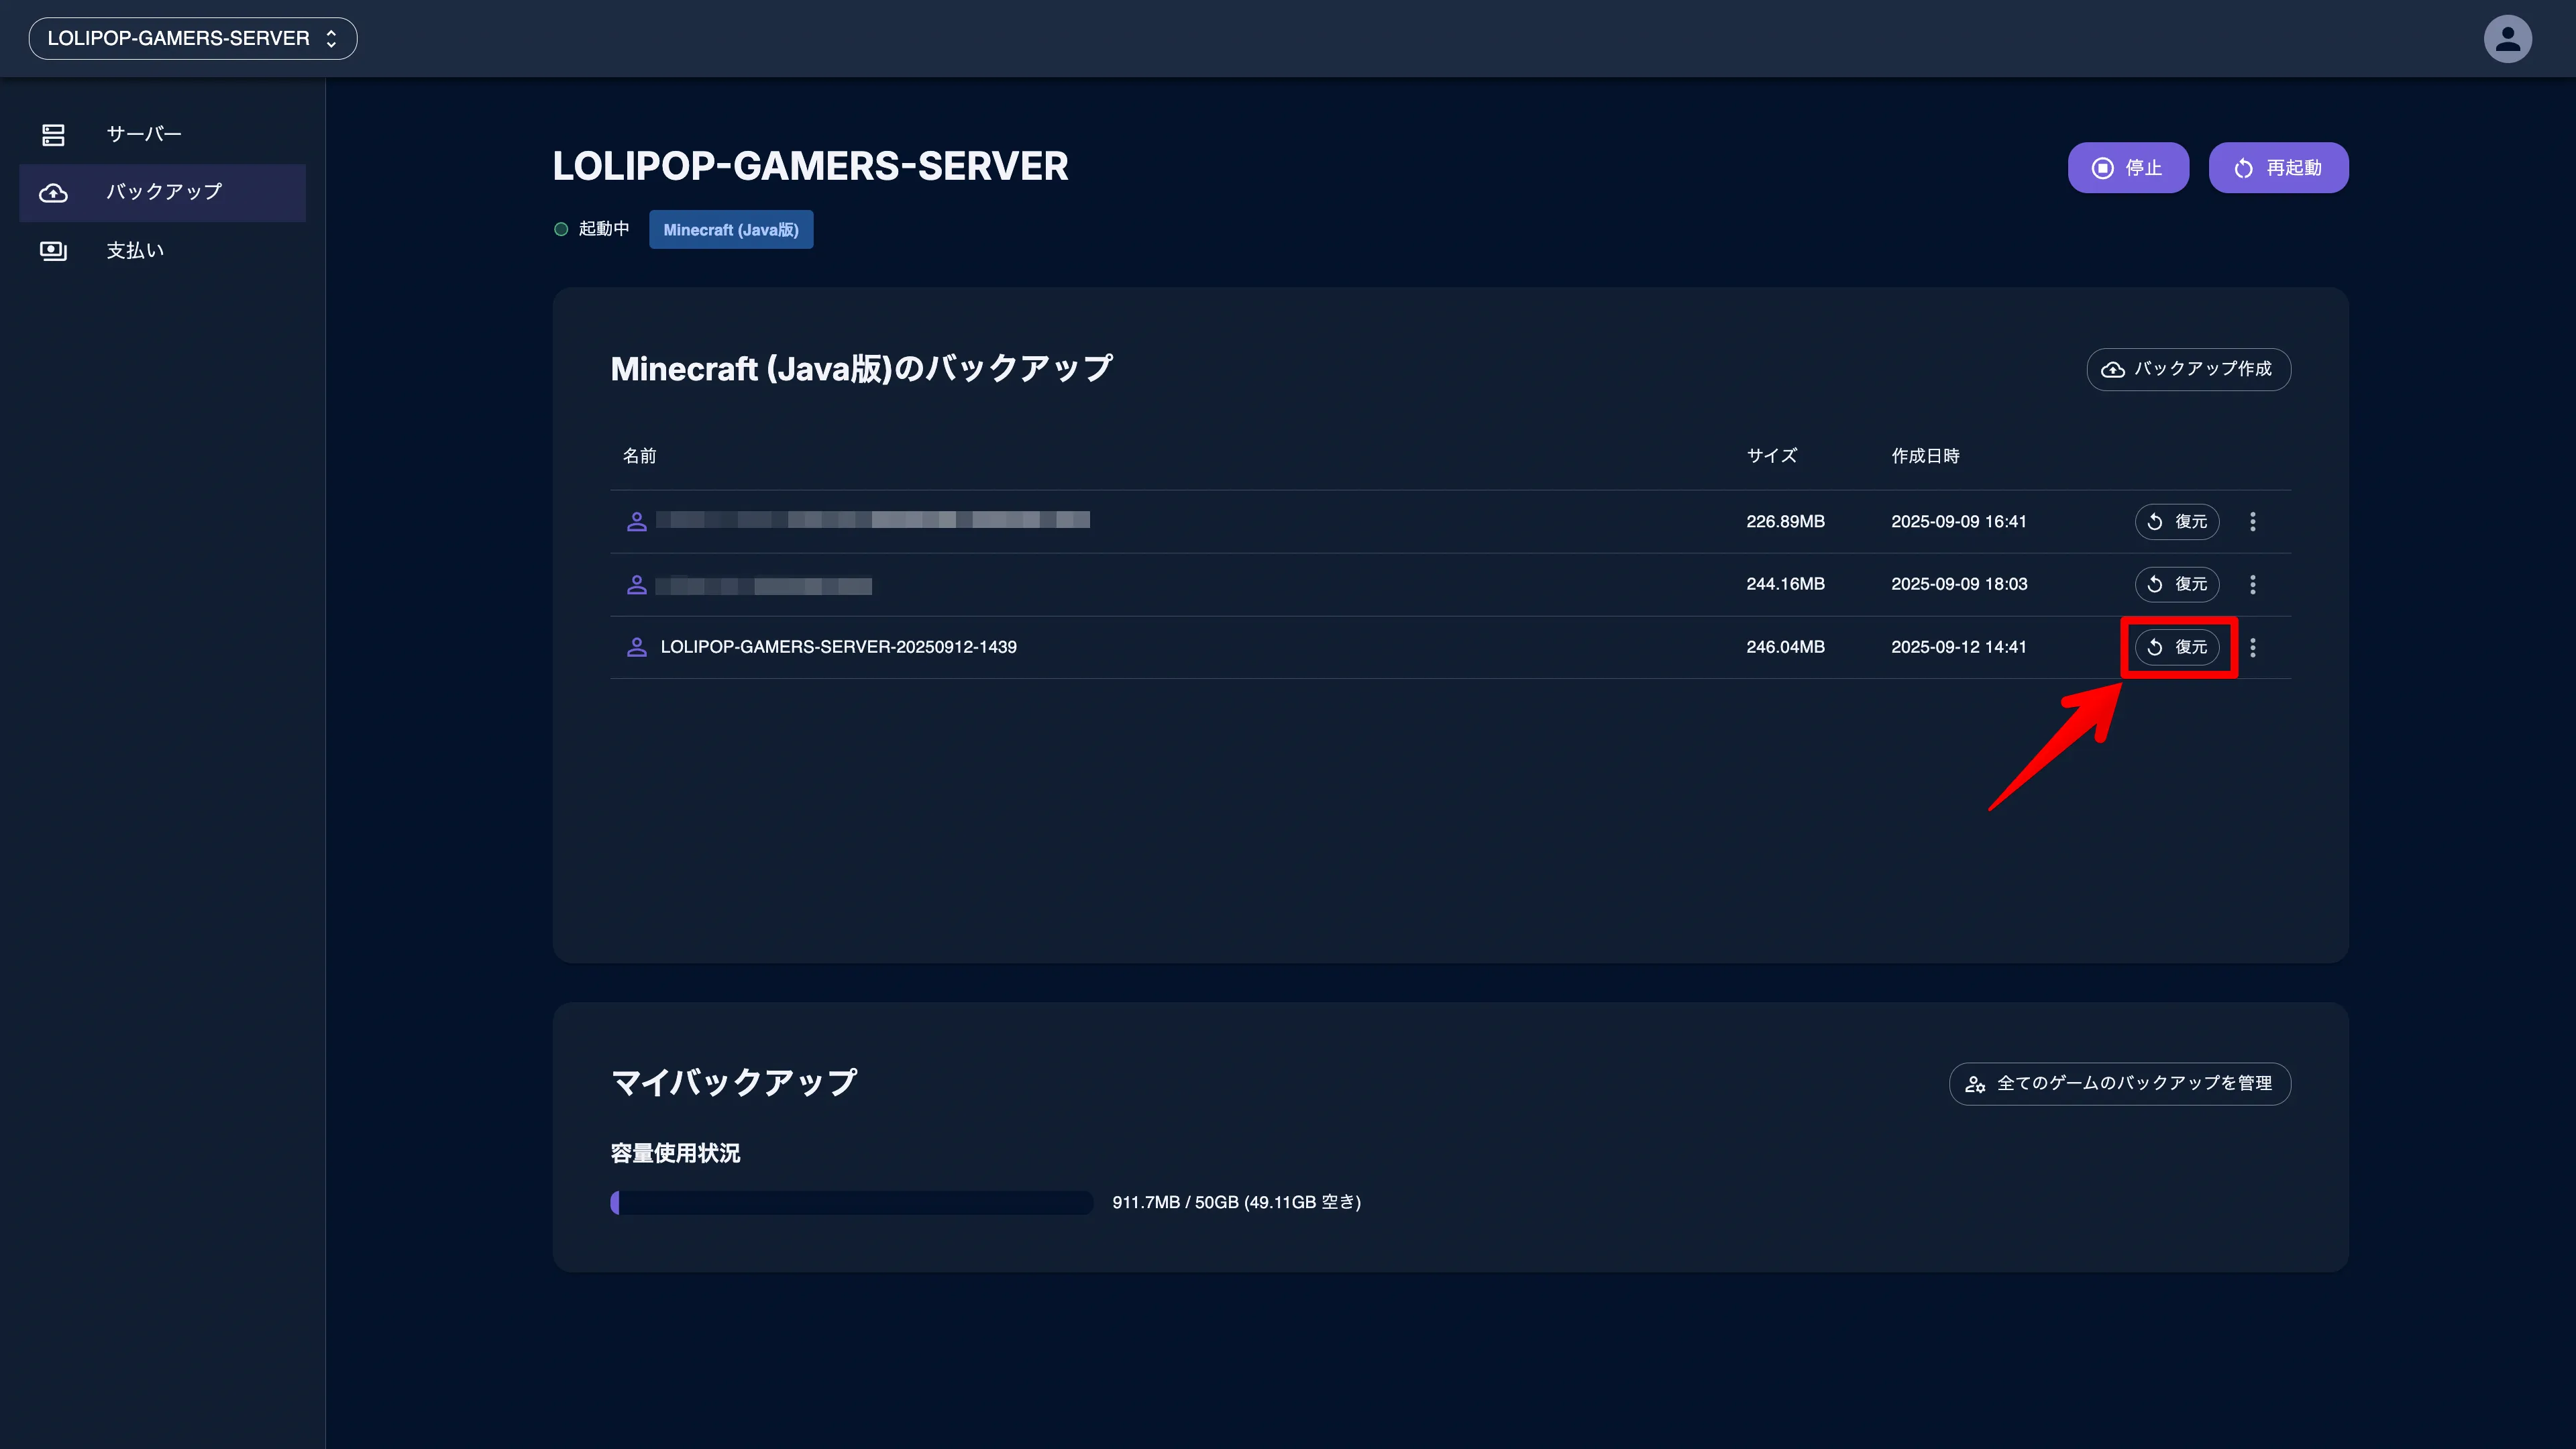Click バックアップ作成 cloud upload button

(x=2187, y=369)
